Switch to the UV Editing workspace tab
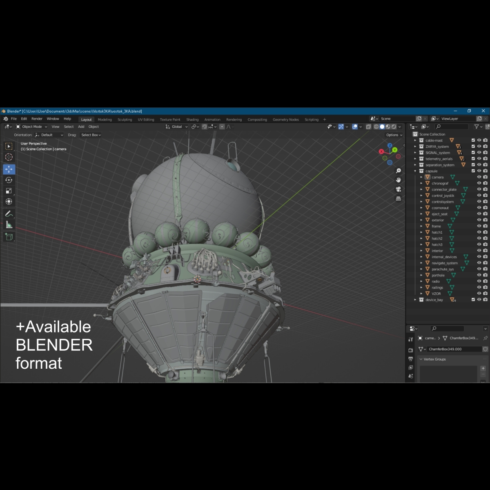 [x=146, y=120]
